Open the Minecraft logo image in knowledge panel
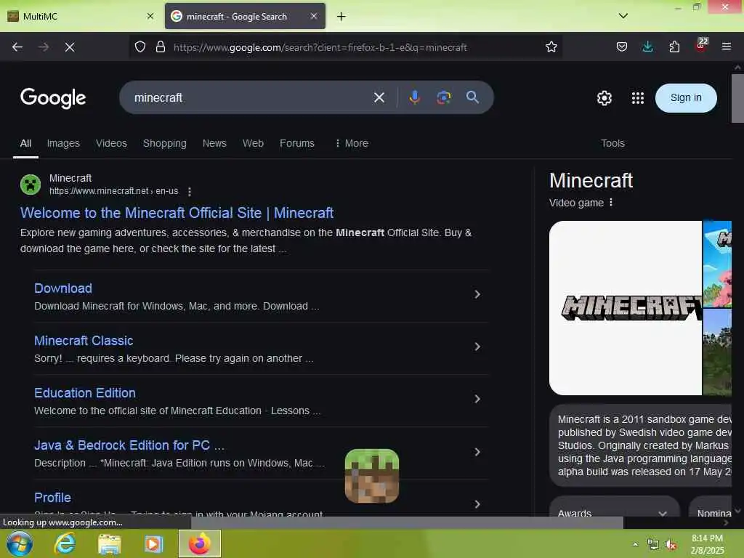Viewport: 744px width, 558px height. 626,307
